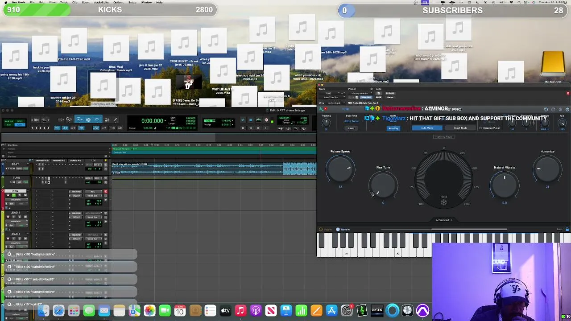Open FaceTime in the Dock
The image size is (571, 321).
point(165,311)
